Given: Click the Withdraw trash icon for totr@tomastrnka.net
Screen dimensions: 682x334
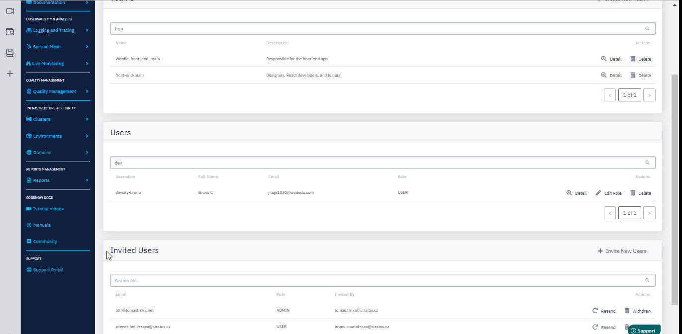Looking at the screenshot, I should point(627,311).
